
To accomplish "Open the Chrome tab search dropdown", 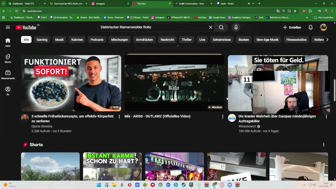I will pos(3,3).
